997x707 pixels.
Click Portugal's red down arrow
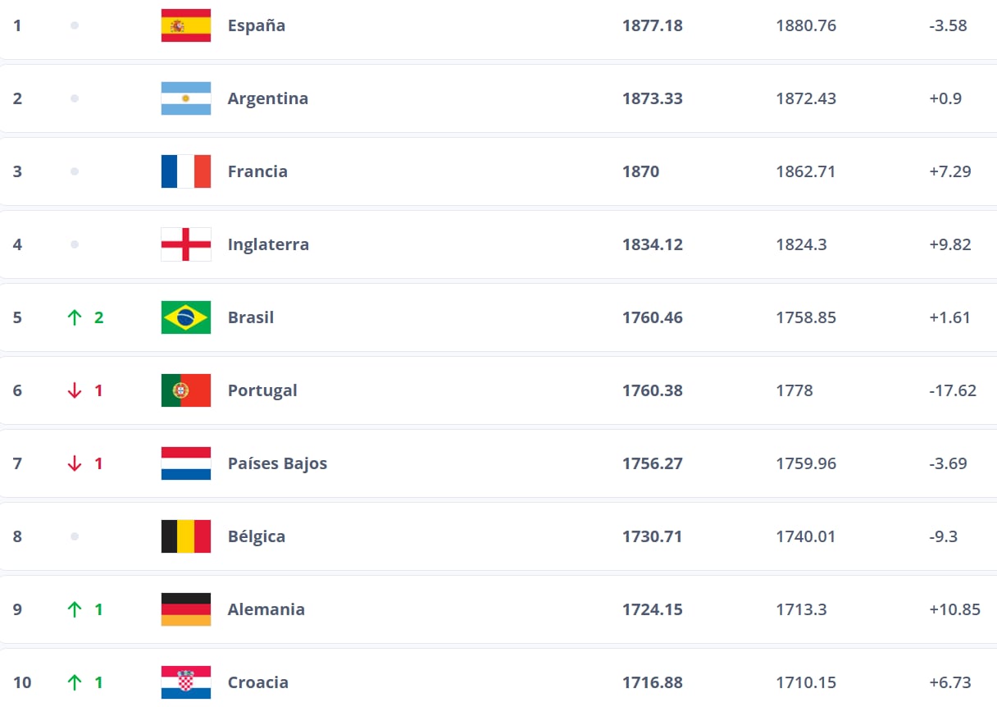tap(75, 390)
